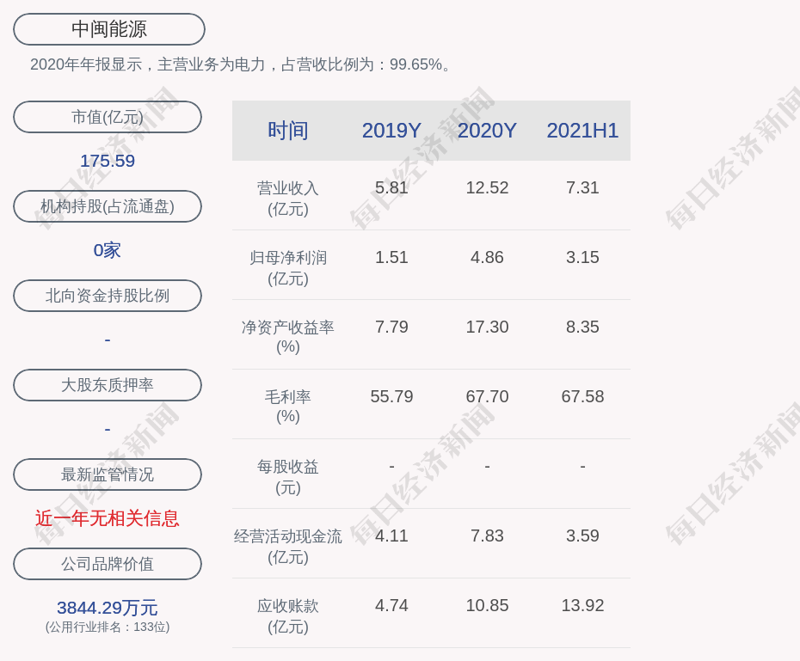Open the 北向资金持股比例 label
Screen dimensions: 800x661
coord(108,296)
